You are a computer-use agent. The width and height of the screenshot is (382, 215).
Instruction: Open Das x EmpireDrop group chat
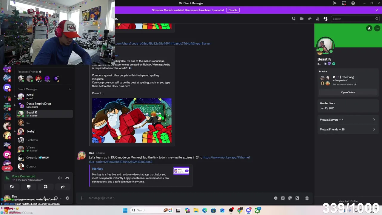coord(44,105)
